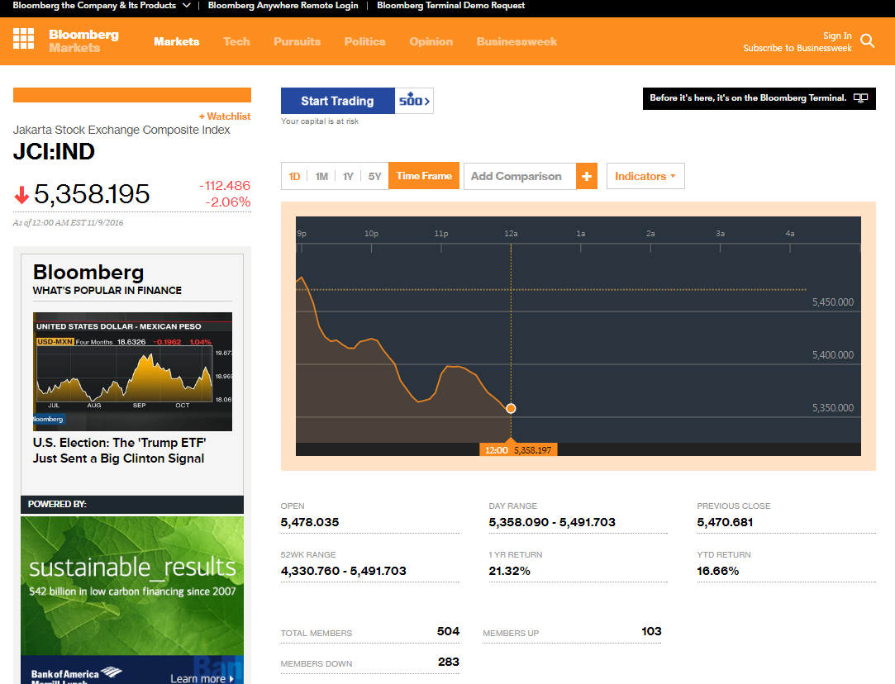The width and height of the screenshot is (895, 684).
Task: Open Bloomberg Anywhere Remote Login
Action: pos(283,6)
